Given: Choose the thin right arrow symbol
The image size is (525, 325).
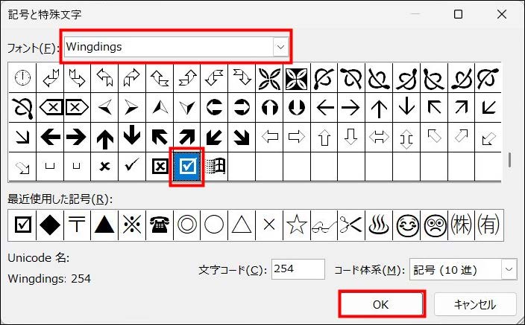Looking at the screenshot, I should coord(352,108).
